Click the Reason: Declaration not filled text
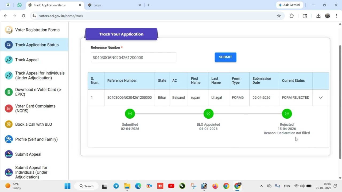Viewport: 342px width, 192px height. pyautogui.click(x=287, y=133)
